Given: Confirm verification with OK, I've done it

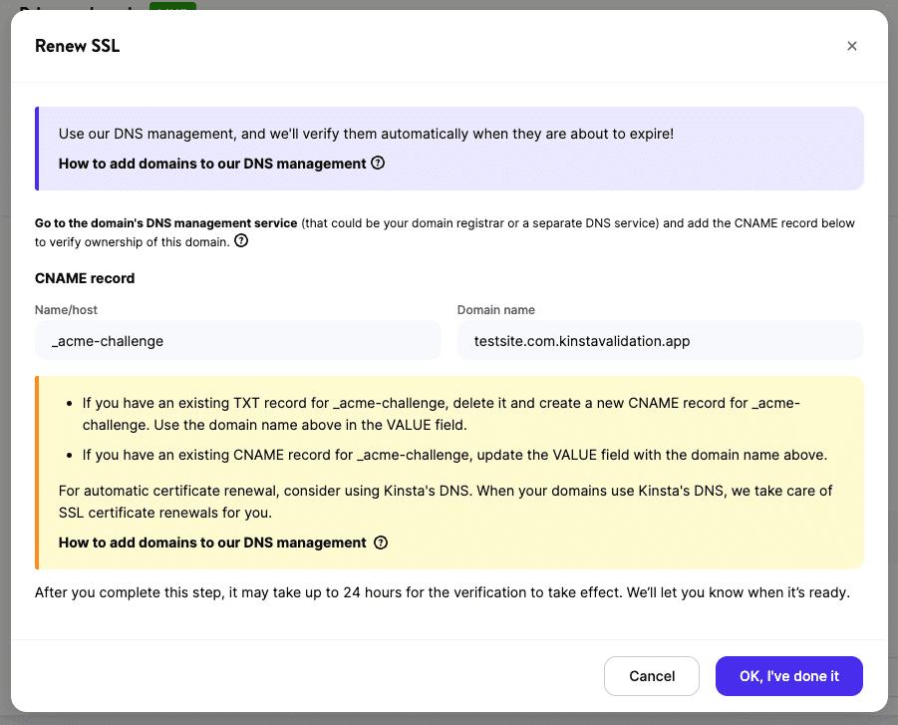Looking at the screenshot, I should click(788, 676).
